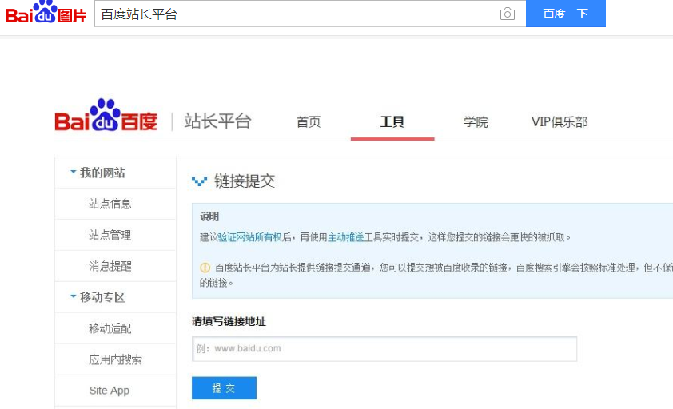This screenshot has height=409, width=673.
Task: Open camera image search icon
Action: click(x=508, y=14)
